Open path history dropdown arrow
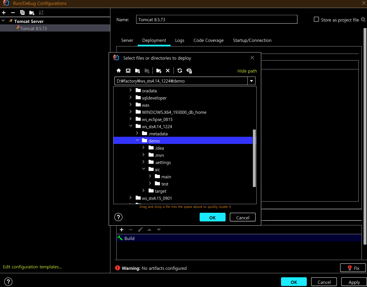The image size is (367, 287). [251, 81]
